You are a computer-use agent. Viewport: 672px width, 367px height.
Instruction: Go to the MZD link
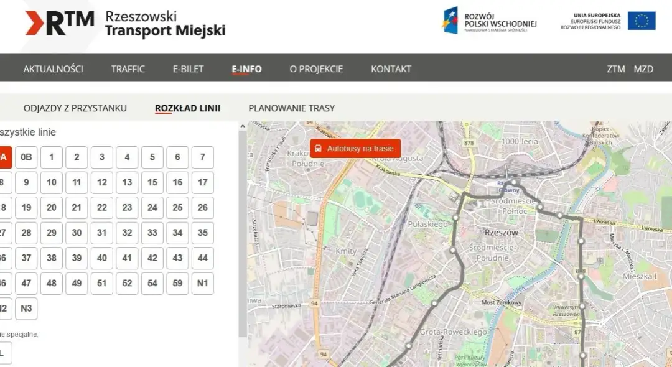click(645, 69)
